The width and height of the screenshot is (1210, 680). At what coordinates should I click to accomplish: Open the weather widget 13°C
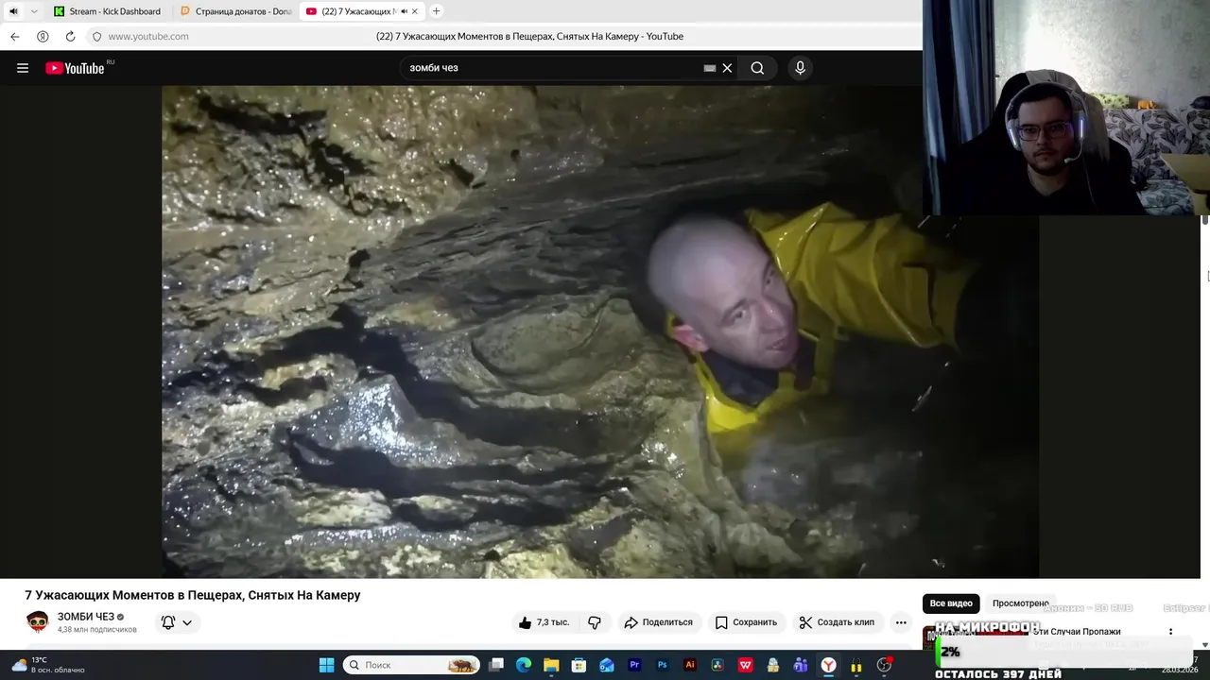pyautogui.click(x=47, y=665)
